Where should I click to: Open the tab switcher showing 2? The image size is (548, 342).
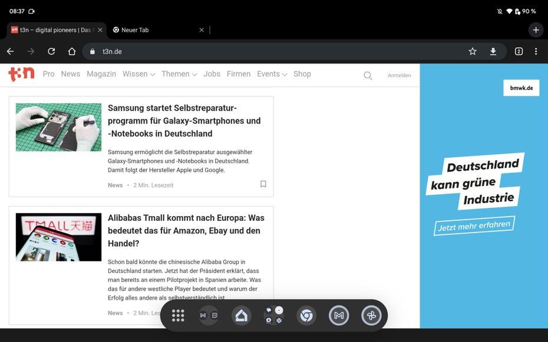tap(519, 51)
